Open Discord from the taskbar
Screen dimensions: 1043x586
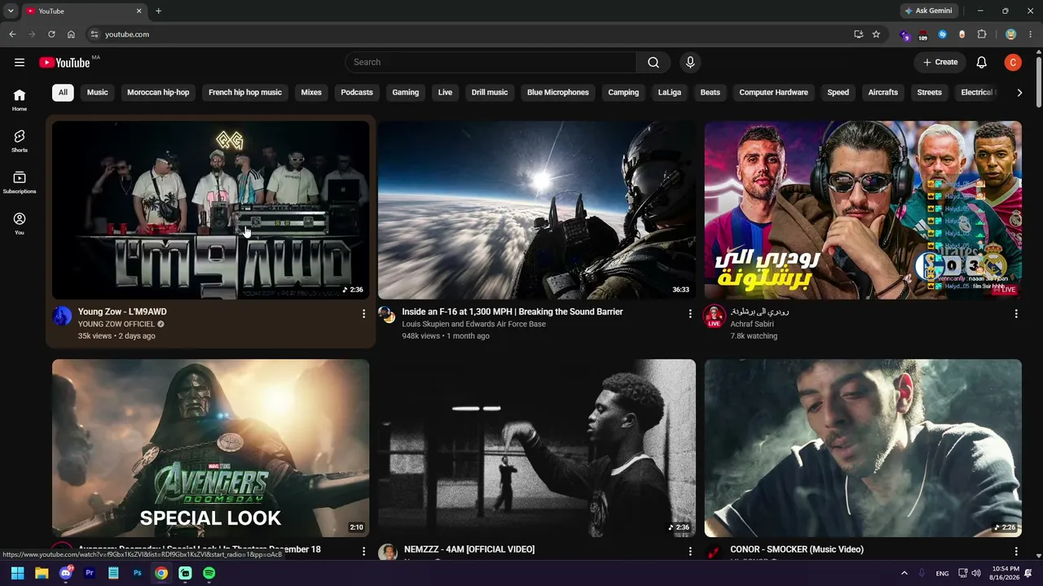click(x=66, y=573)
